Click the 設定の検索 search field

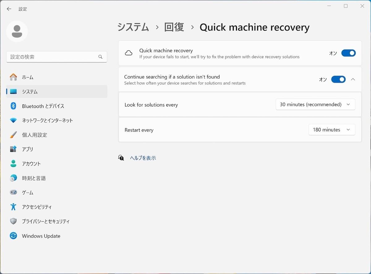[x=53, y=57]
